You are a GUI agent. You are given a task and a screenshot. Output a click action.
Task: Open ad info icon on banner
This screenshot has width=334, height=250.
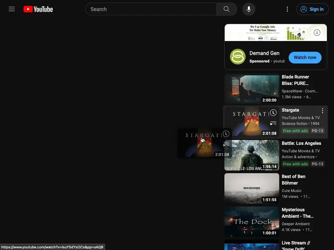(x=317, y=33)
